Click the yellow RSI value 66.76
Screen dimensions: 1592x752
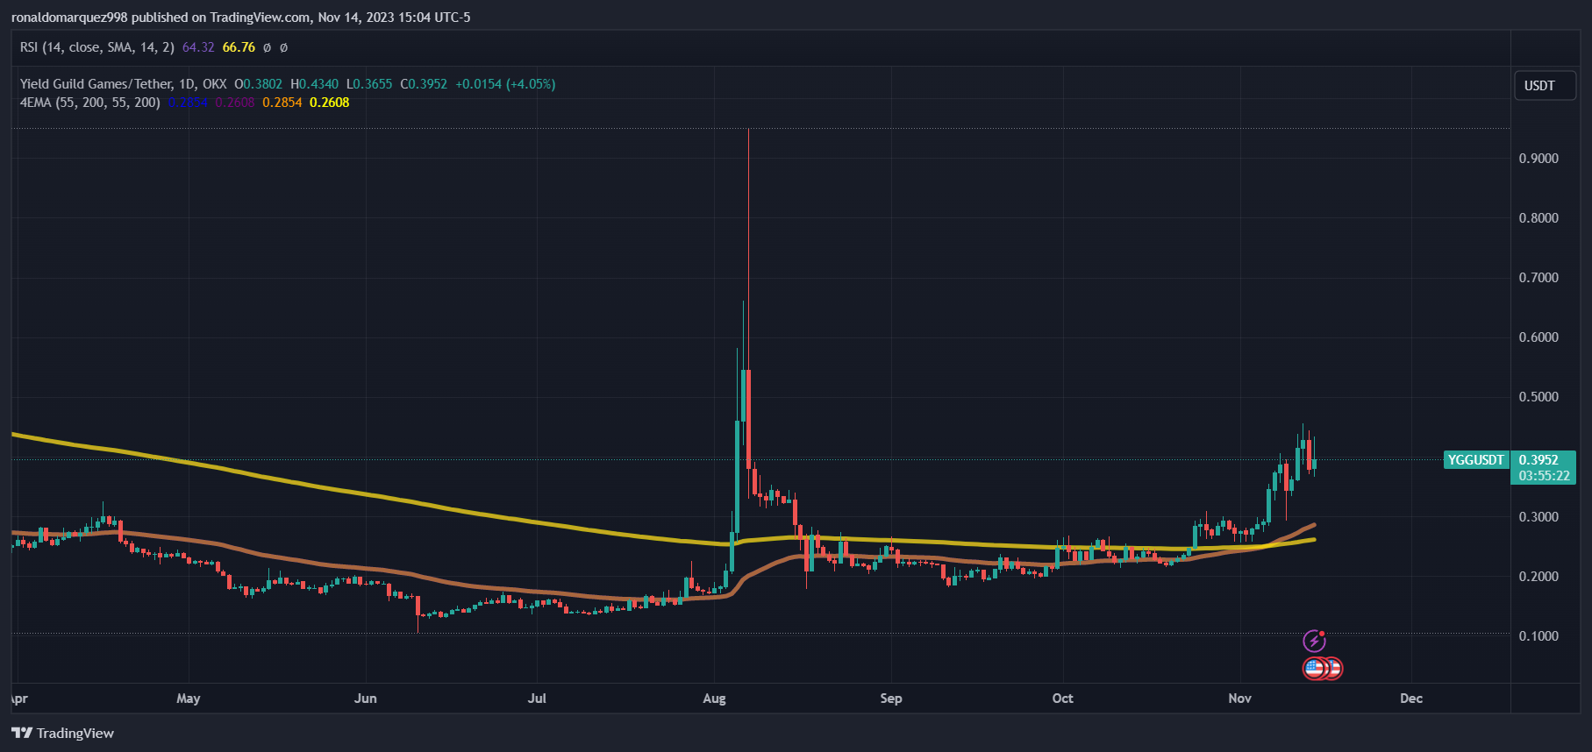(x=239, y=47)
